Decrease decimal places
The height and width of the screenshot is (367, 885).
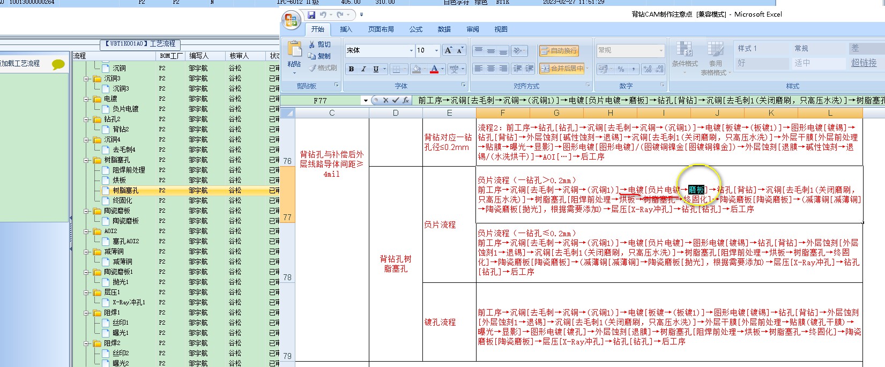[x=659, y=69]
